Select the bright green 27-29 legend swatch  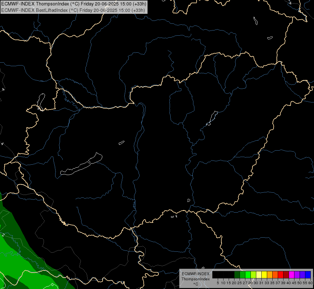[x=248, y=275]
